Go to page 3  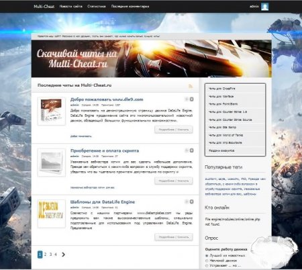point(50,255)
